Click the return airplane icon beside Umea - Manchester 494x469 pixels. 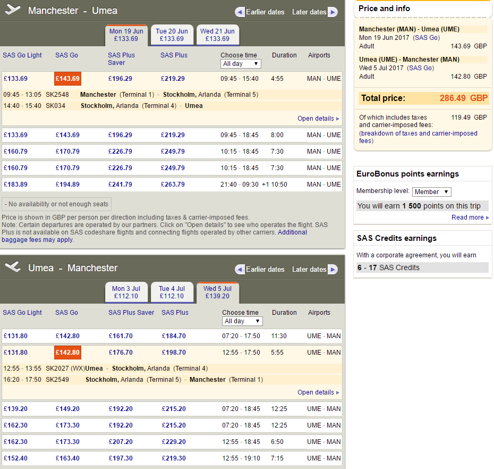pos(13,267)
